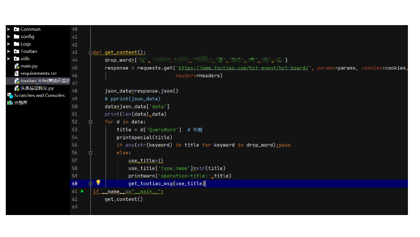Click the pass keyword on line 55
This screenshot has width=420, height=237.
pos(285,145)
